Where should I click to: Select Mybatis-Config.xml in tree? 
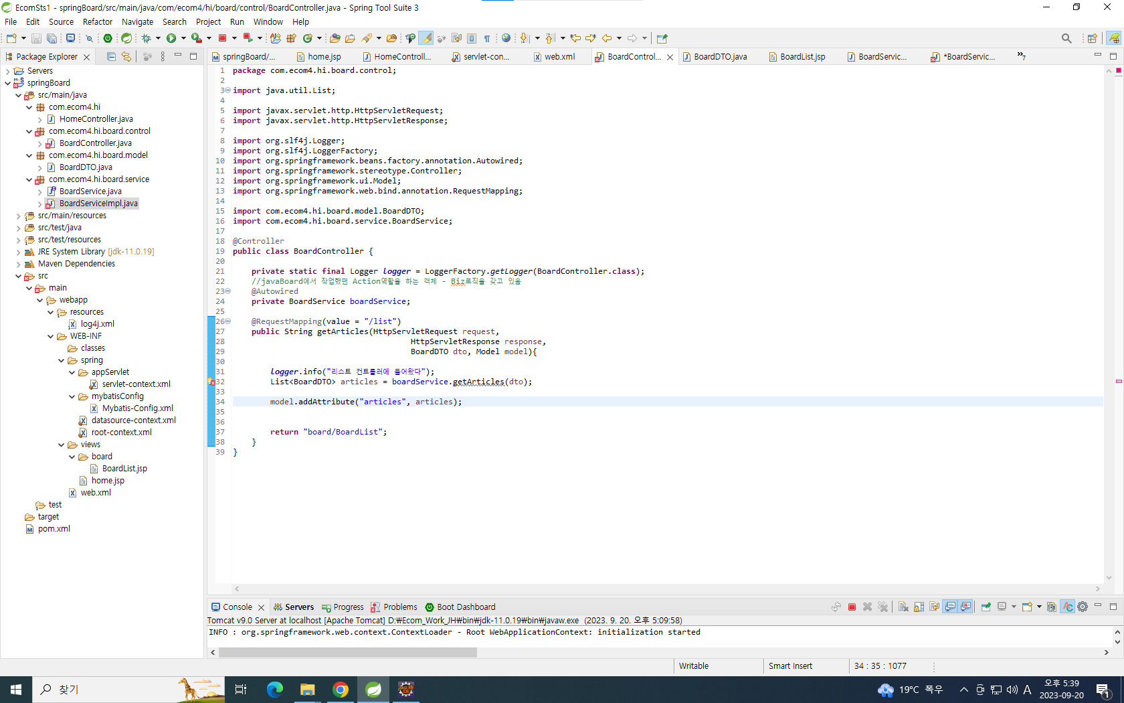[x=137, y=408]
